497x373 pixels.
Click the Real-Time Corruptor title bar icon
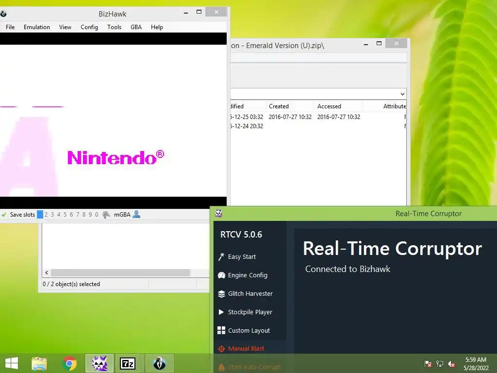pyautogui.click(x=218, y=213)
